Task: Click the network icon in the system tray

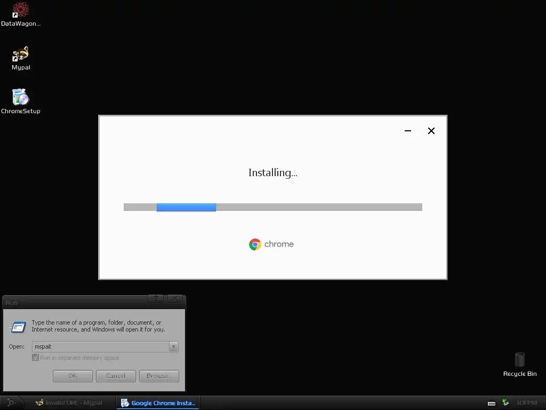Action: (505, 403)
